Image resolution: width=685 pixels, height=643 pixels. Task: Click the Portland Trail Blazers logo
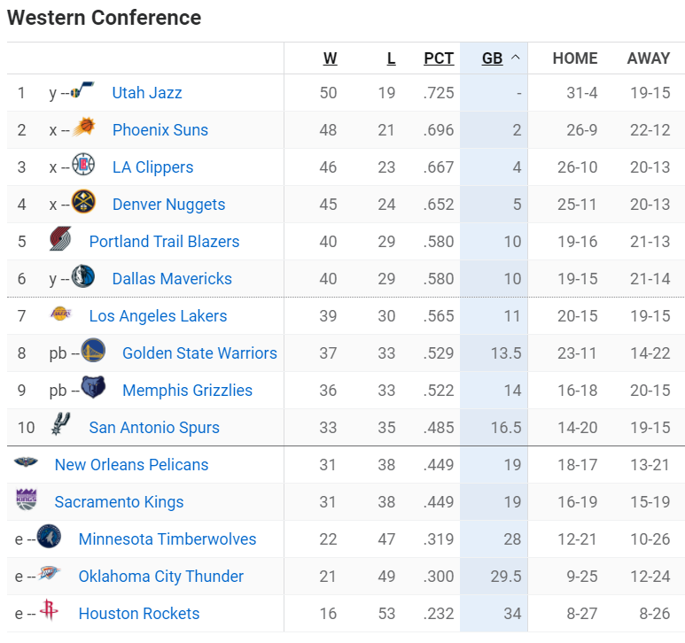tap(60, 239)
